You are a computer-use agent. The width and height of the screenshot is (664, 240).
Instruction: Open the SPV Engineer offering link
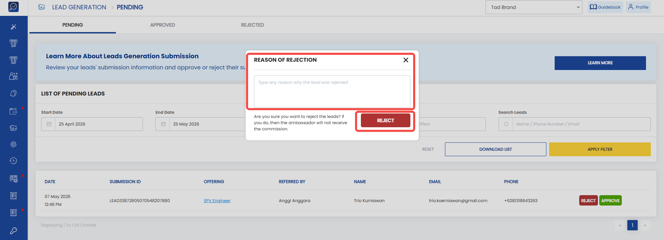pyautogui.click(x=217, y=201)
